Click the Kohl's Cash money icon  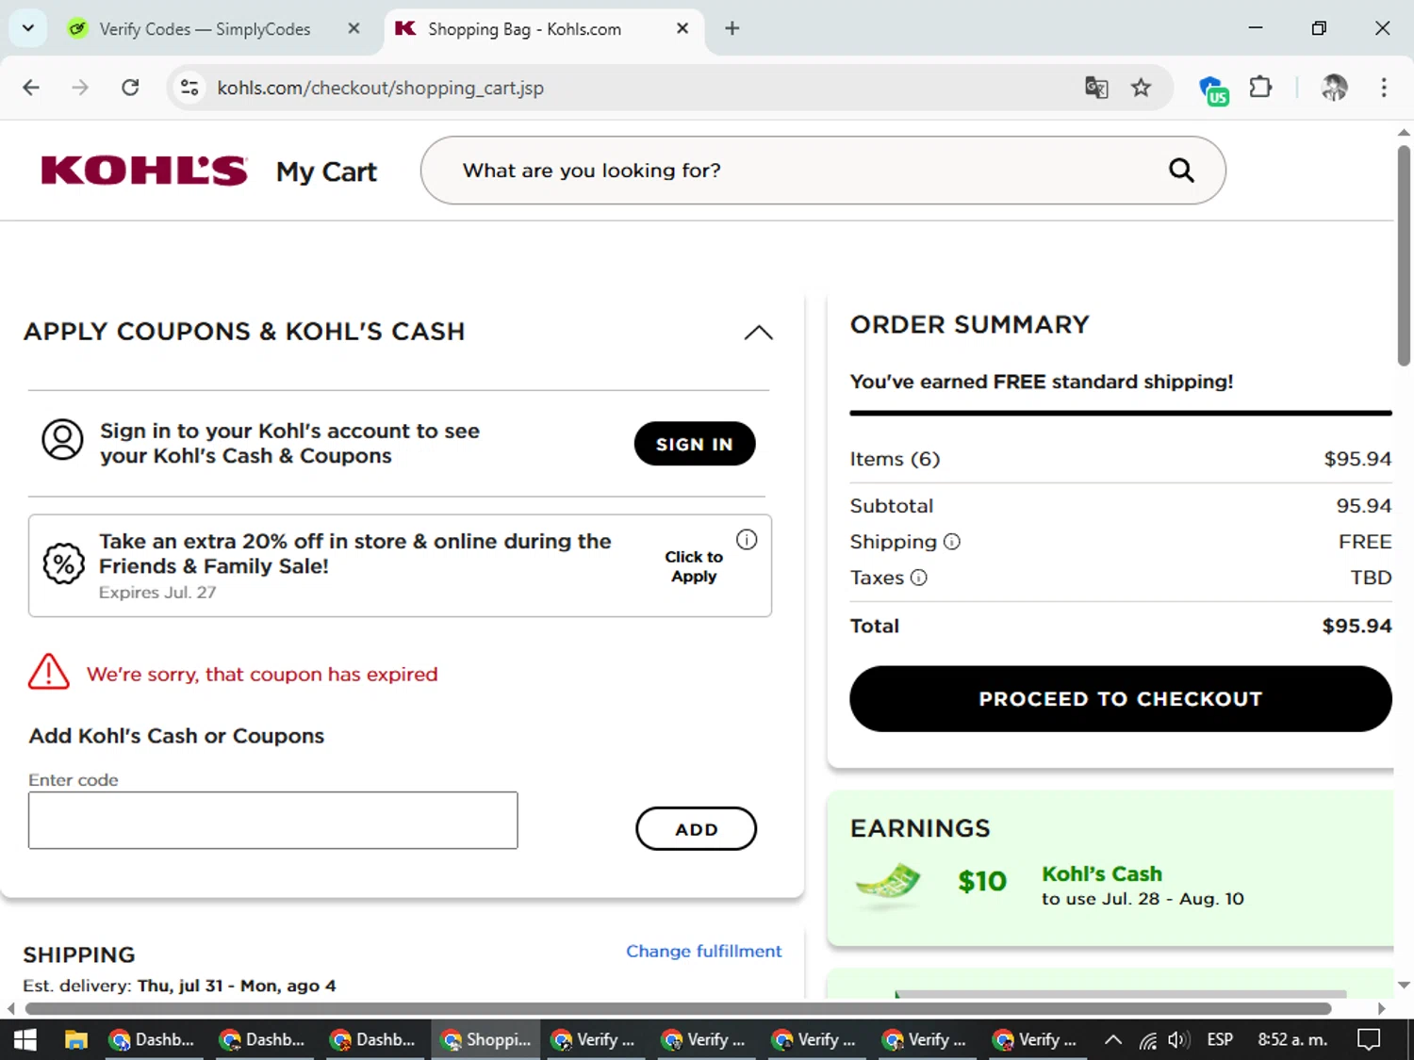[x=888, y=884]
